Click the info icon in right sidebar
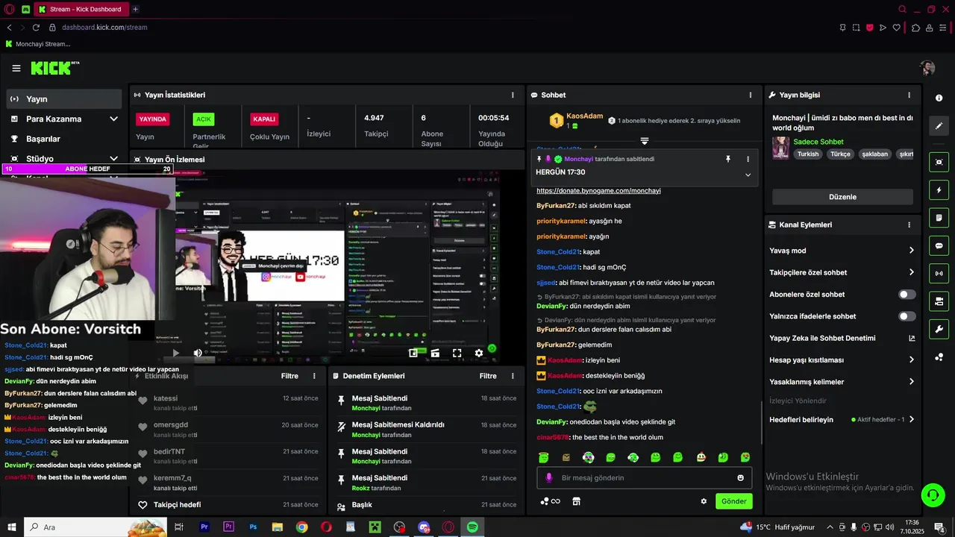This screenshot has height=537, width=955. pyautogui.click(x=939, y=98)
